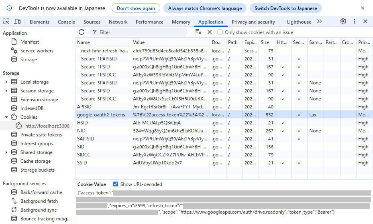Viewport: 373px width, 224px height.
Task: Select the NID cookie row
Action: pyautogui.click(x=224, y=131)
